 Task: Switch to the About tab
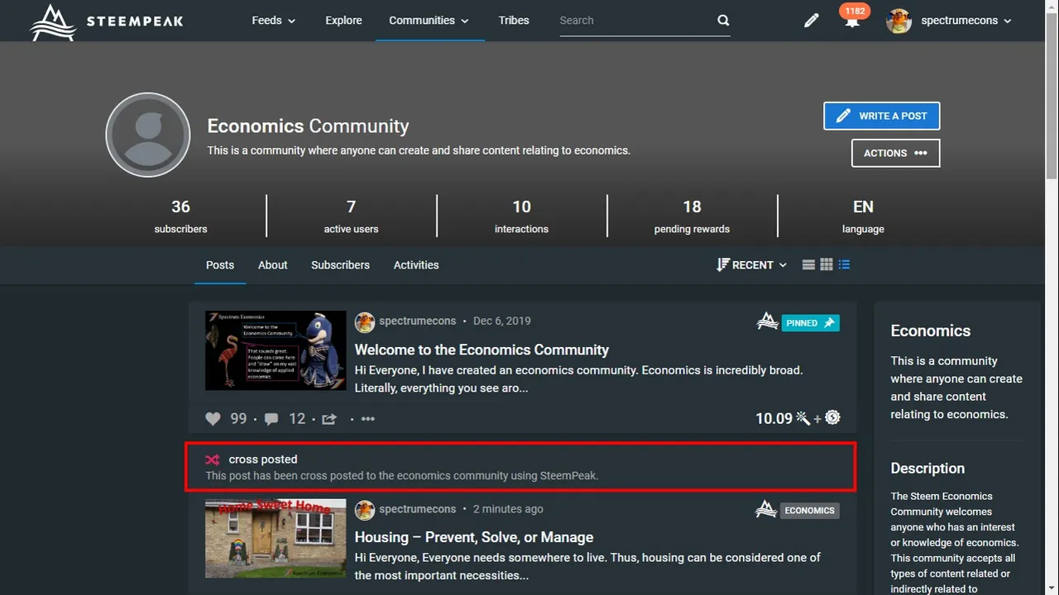pos(273,265)
